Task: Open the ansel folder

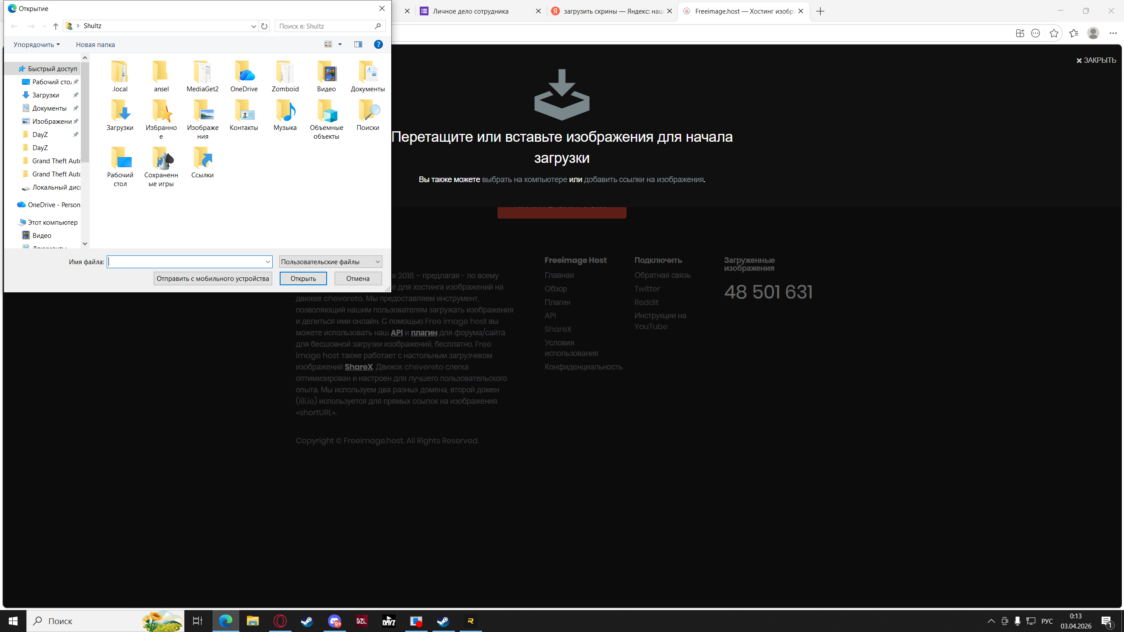Action: coord(161,76)
